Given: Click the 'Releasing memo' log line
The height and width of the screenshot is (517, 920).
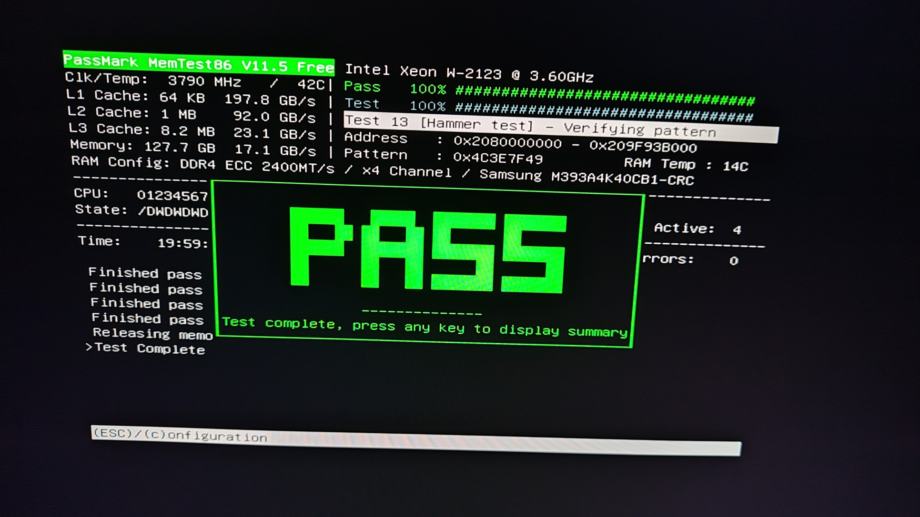Looking at the screenshot, I should [x=152, y=334].
